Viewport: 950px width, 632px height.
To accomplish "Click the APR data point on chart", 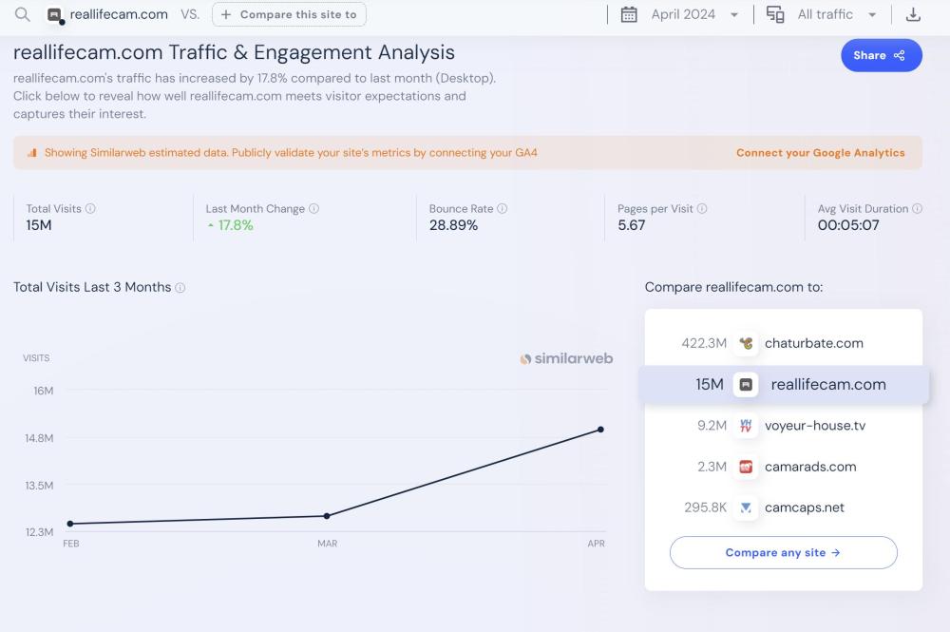I will (x=600, y=430).
